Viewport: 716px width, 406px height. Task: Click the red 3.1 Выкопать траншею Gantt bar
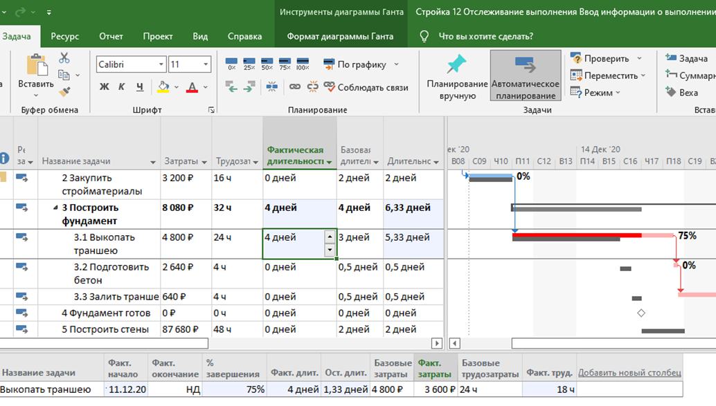[577, 235]
